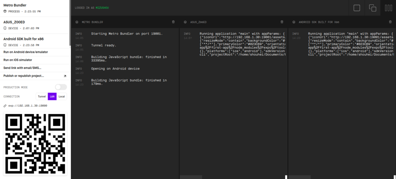
Task: Click the MIZUSHOU username link
Action: [x=102, y=8]
